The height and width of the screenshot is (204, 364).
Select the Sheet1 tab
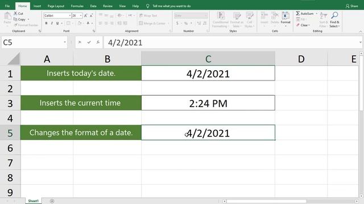click(34, 201)
